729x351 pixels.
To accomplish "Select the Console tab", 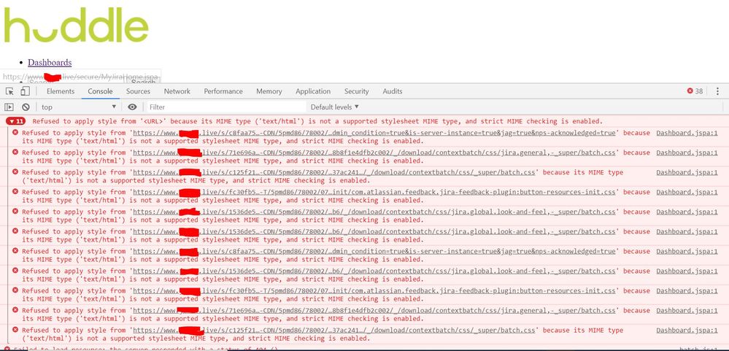I will click(101, 92).
